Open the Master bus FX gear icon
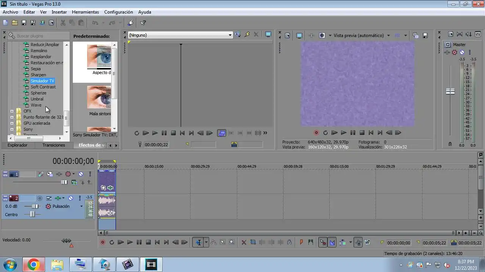485x272 pixels. (x=455, y=53)
